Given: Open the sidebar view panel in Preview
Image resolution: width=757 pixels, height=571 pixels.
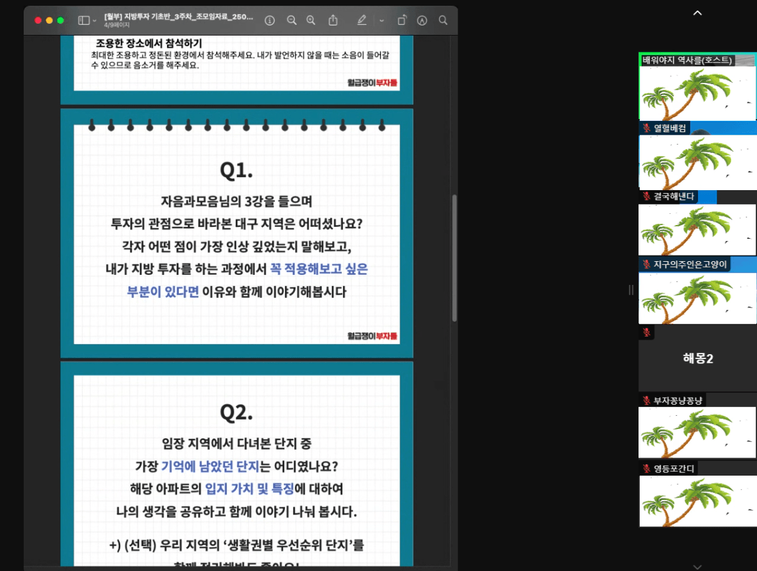Looking at the screenshot, I should coord(84,21).
